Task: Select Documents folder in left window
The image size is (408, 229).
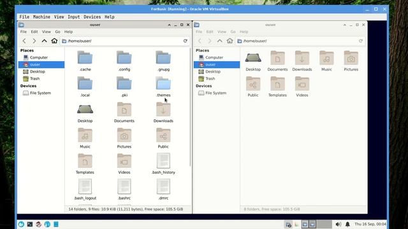Action: [x=124, y=112]
